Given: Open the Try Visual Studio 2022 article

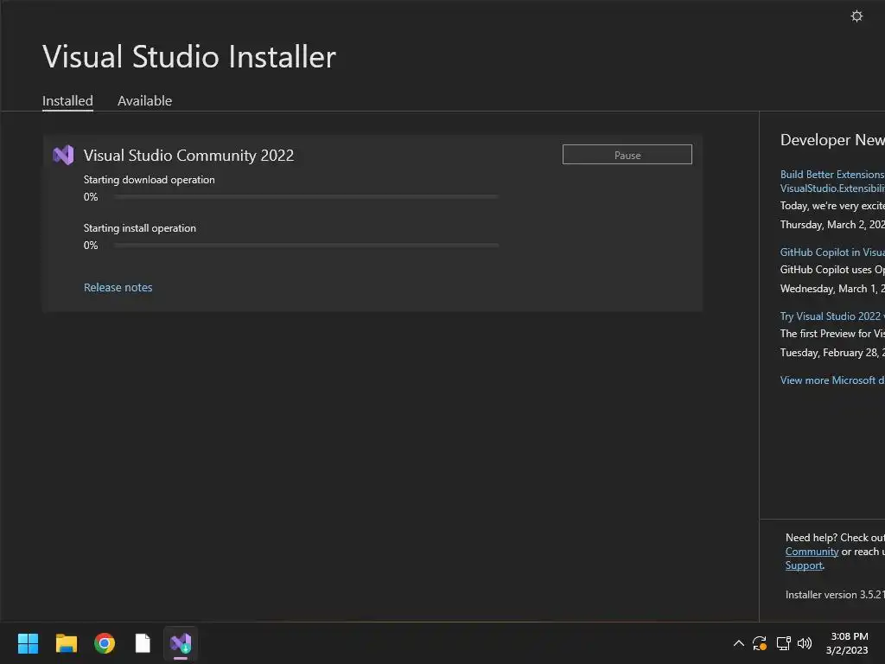Looking at the screenshot, I should [832, 316].
